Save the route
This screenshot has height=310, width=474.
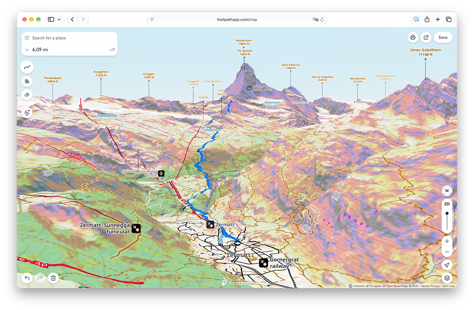click(x=443, y=38)
